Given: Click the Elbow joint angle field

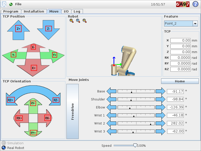Looking at the screenshot, I should (175, 107).
